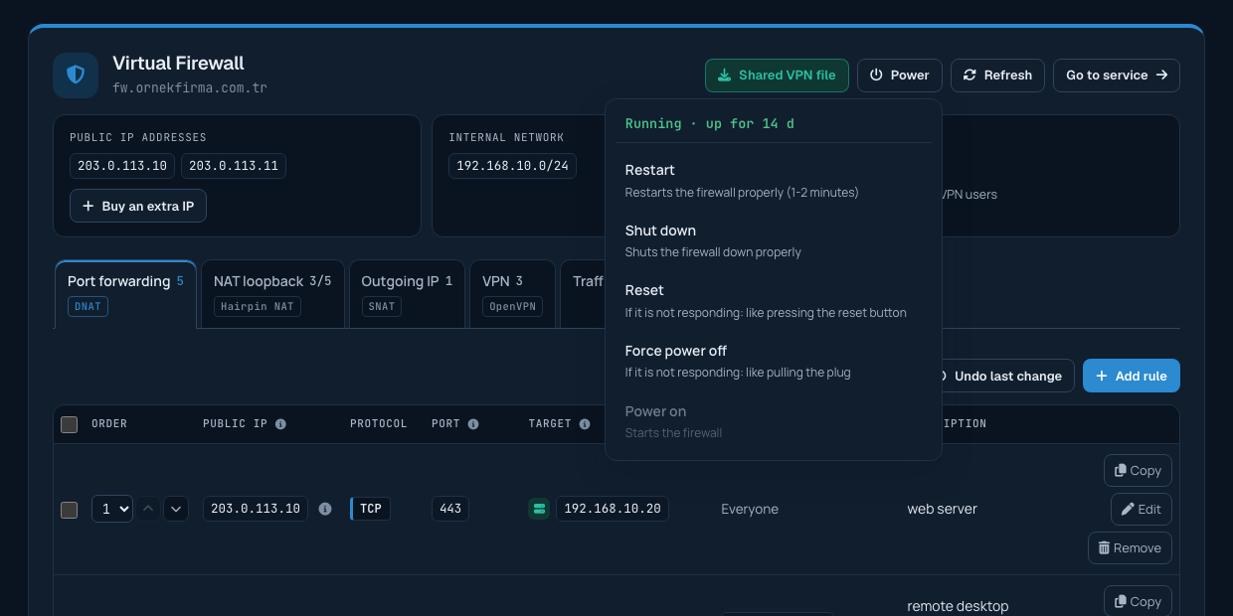The width and height of the screenshot is (1233, 616).
Task: Click the hostname fw.ornekfirma.com.tr
Action: 190,87
